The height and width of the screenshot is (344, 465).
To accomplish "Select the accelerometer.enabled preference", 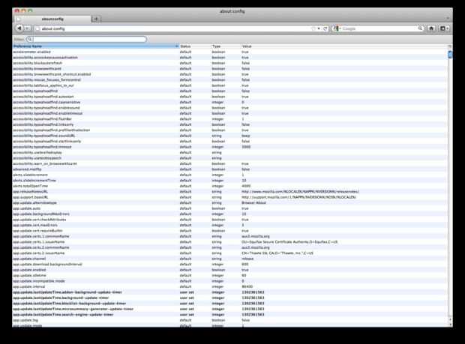I will [x=229, y=52].
